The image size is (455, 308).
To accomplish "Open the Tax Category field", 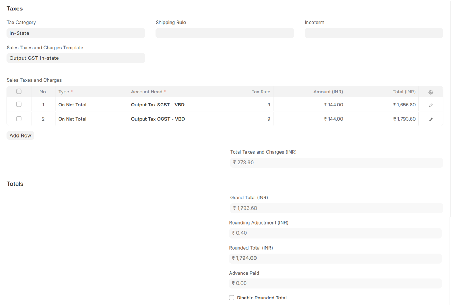I will click(x=76, y=33).
